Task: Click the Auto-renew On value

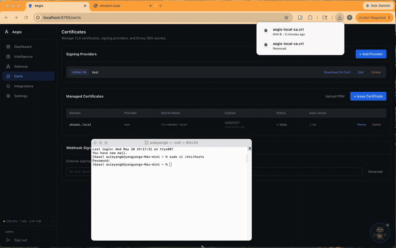Action: tap(313, 125)
